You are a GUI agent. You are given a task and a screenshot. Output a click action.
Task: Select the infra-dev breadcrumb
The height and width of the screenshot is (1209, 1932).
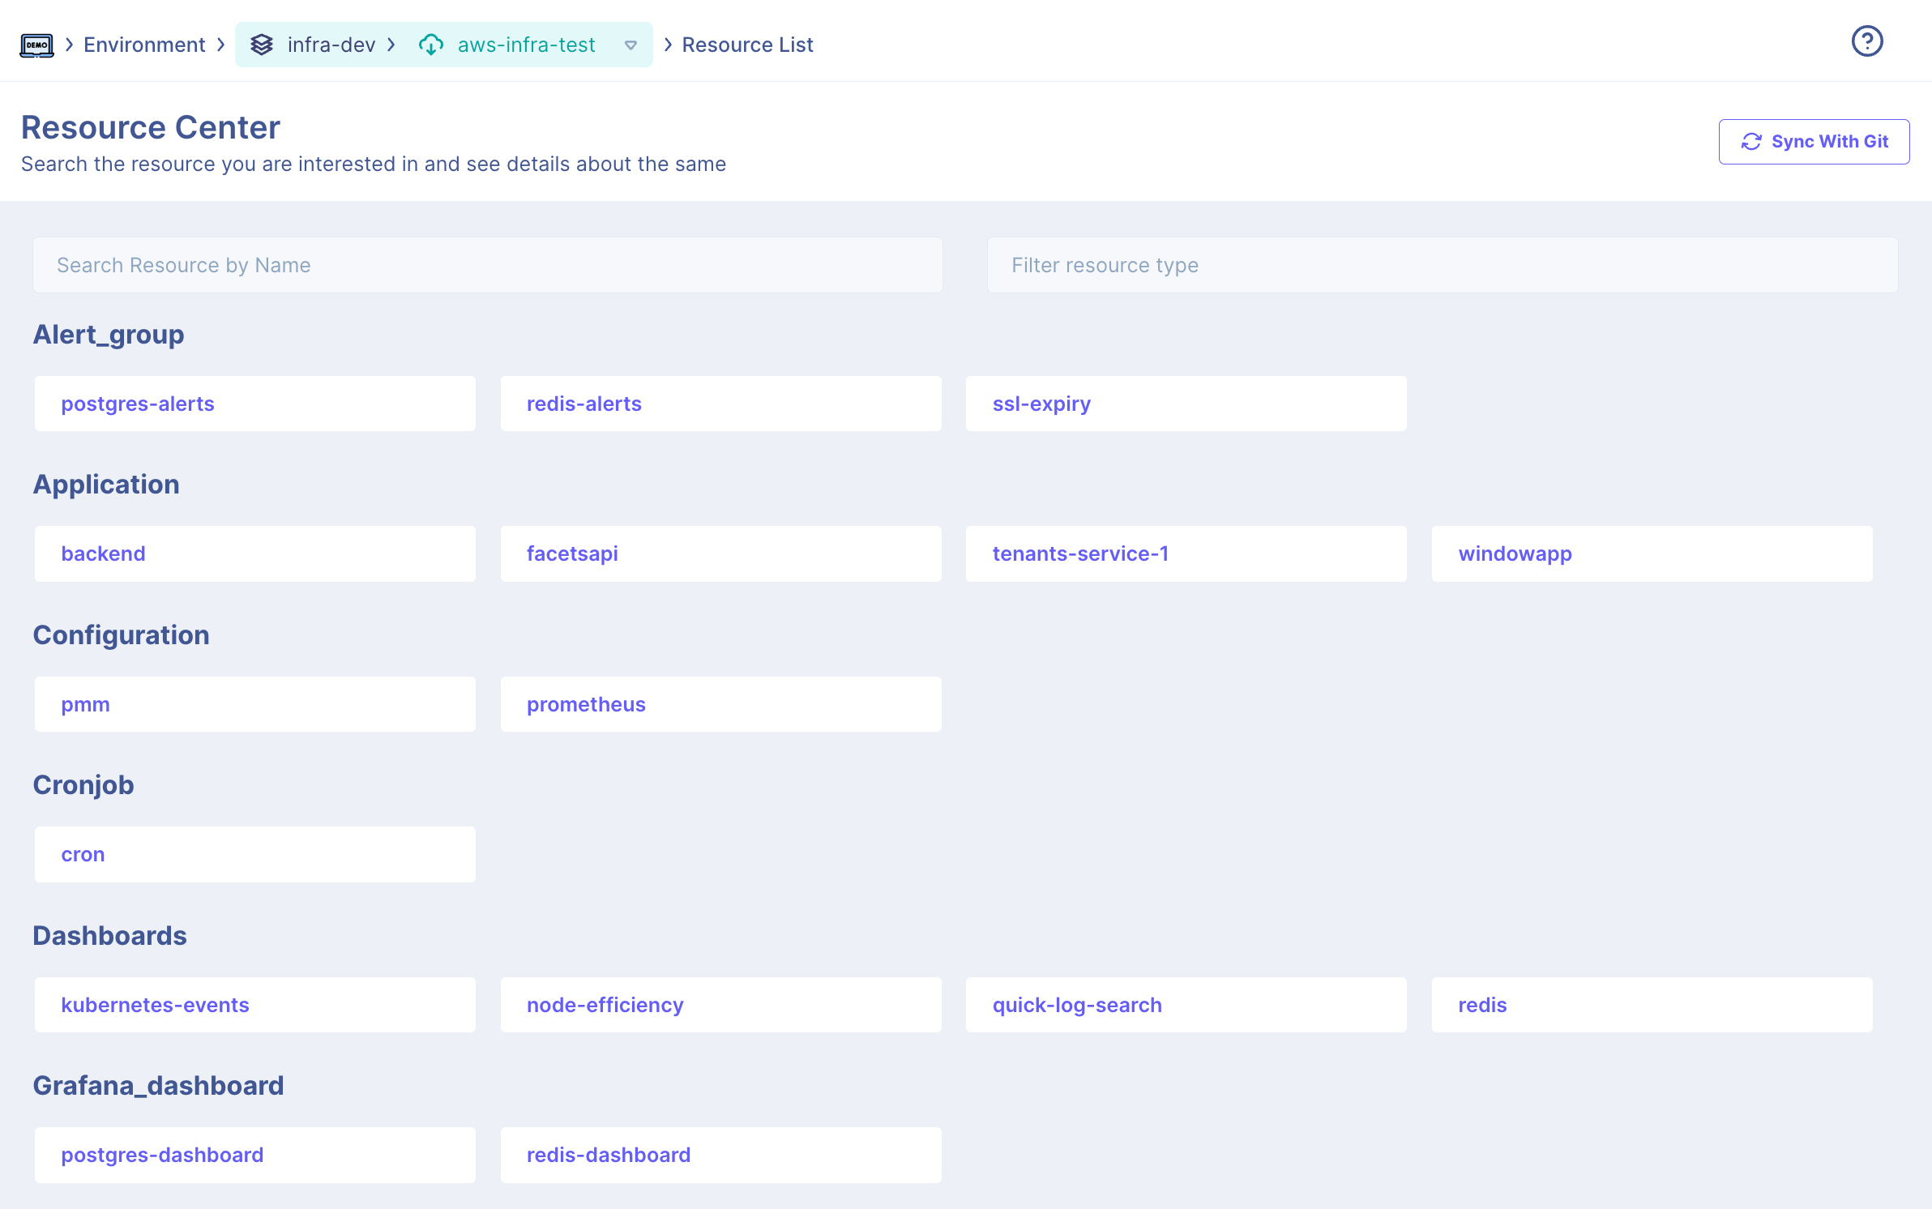(331, 45)
